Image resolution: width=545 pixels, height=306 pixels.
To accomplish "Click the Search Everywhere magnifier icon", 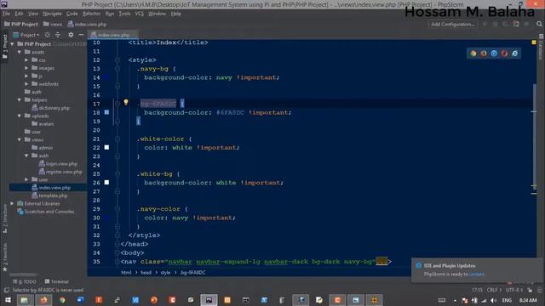I will coord(539,24).
